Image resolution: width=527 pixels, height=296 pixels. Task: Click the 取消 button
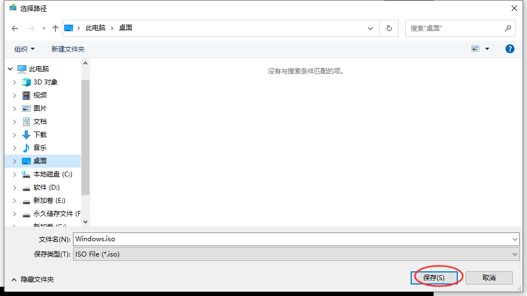pos(489,278)
